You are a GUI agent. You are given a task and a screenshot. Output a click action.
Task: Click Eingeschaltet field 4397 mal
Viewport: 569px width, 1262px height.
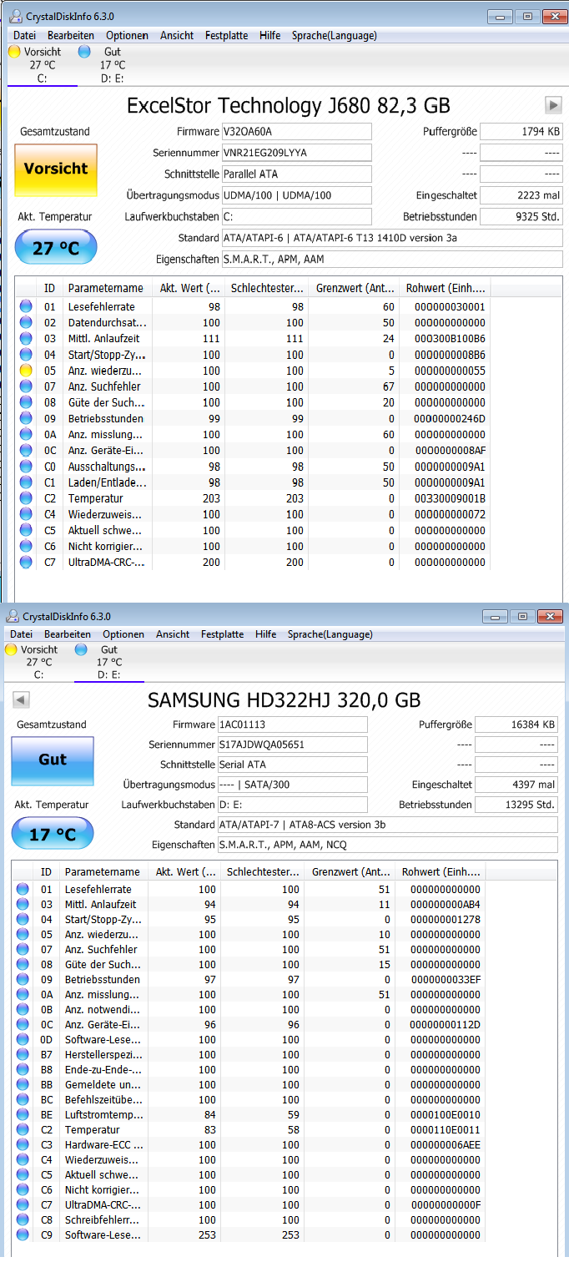(516, 785)
